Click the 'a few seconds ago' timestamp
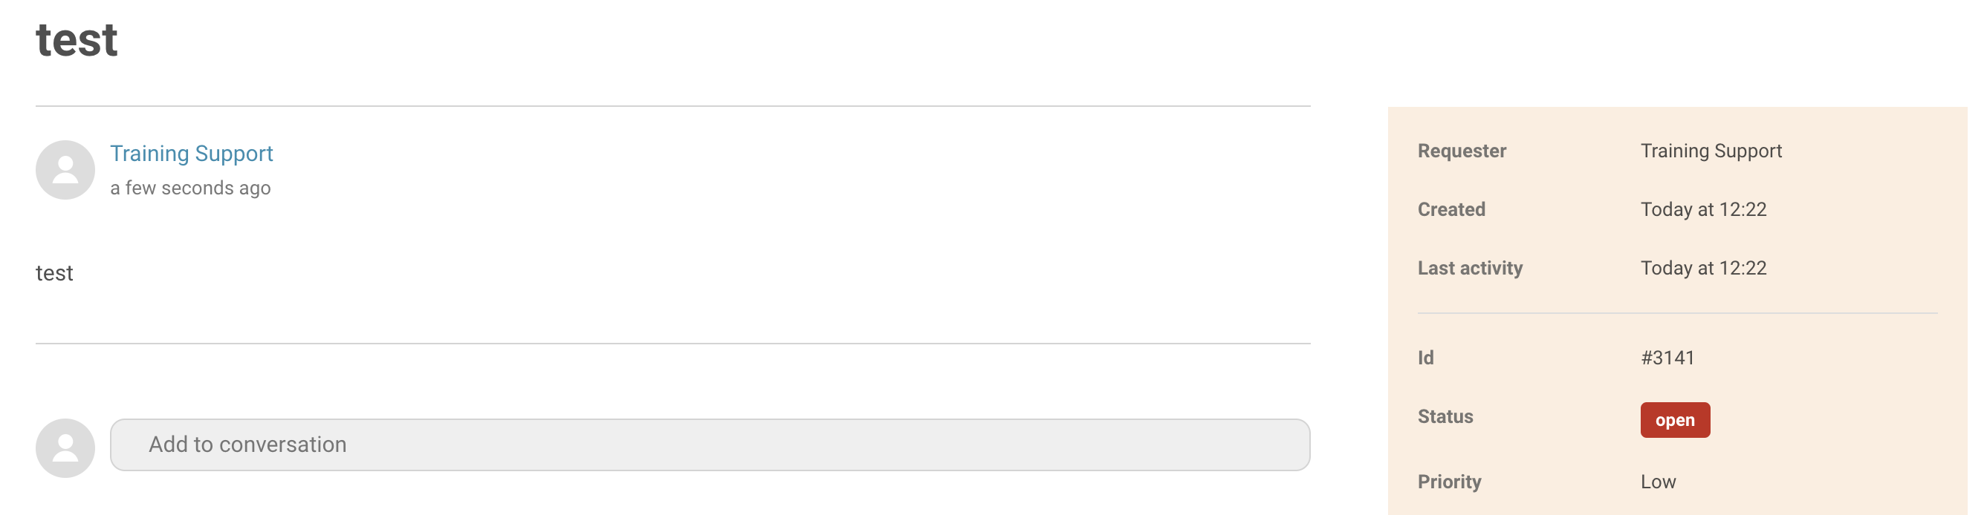This screenshot has height=515, width=1987. click(189, 188)
